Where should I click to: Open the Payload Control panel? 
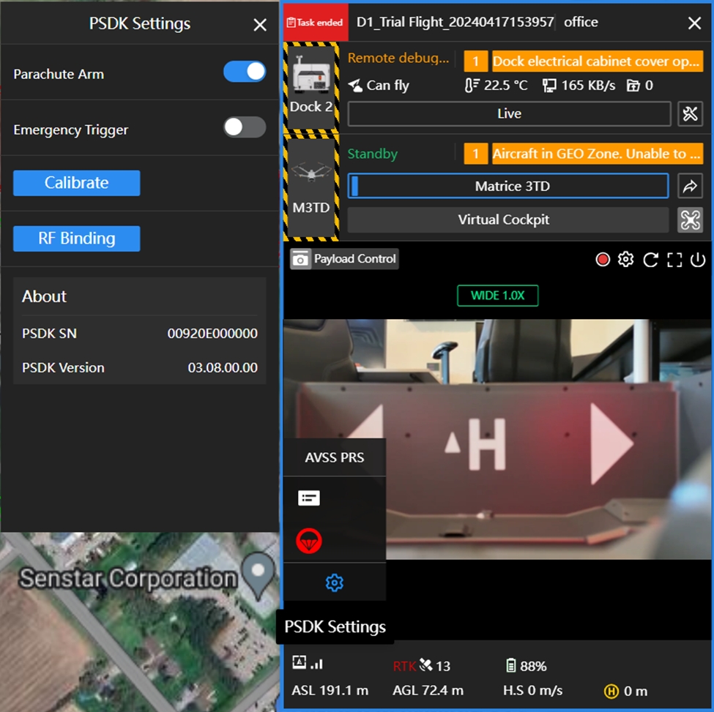[344, 259]
